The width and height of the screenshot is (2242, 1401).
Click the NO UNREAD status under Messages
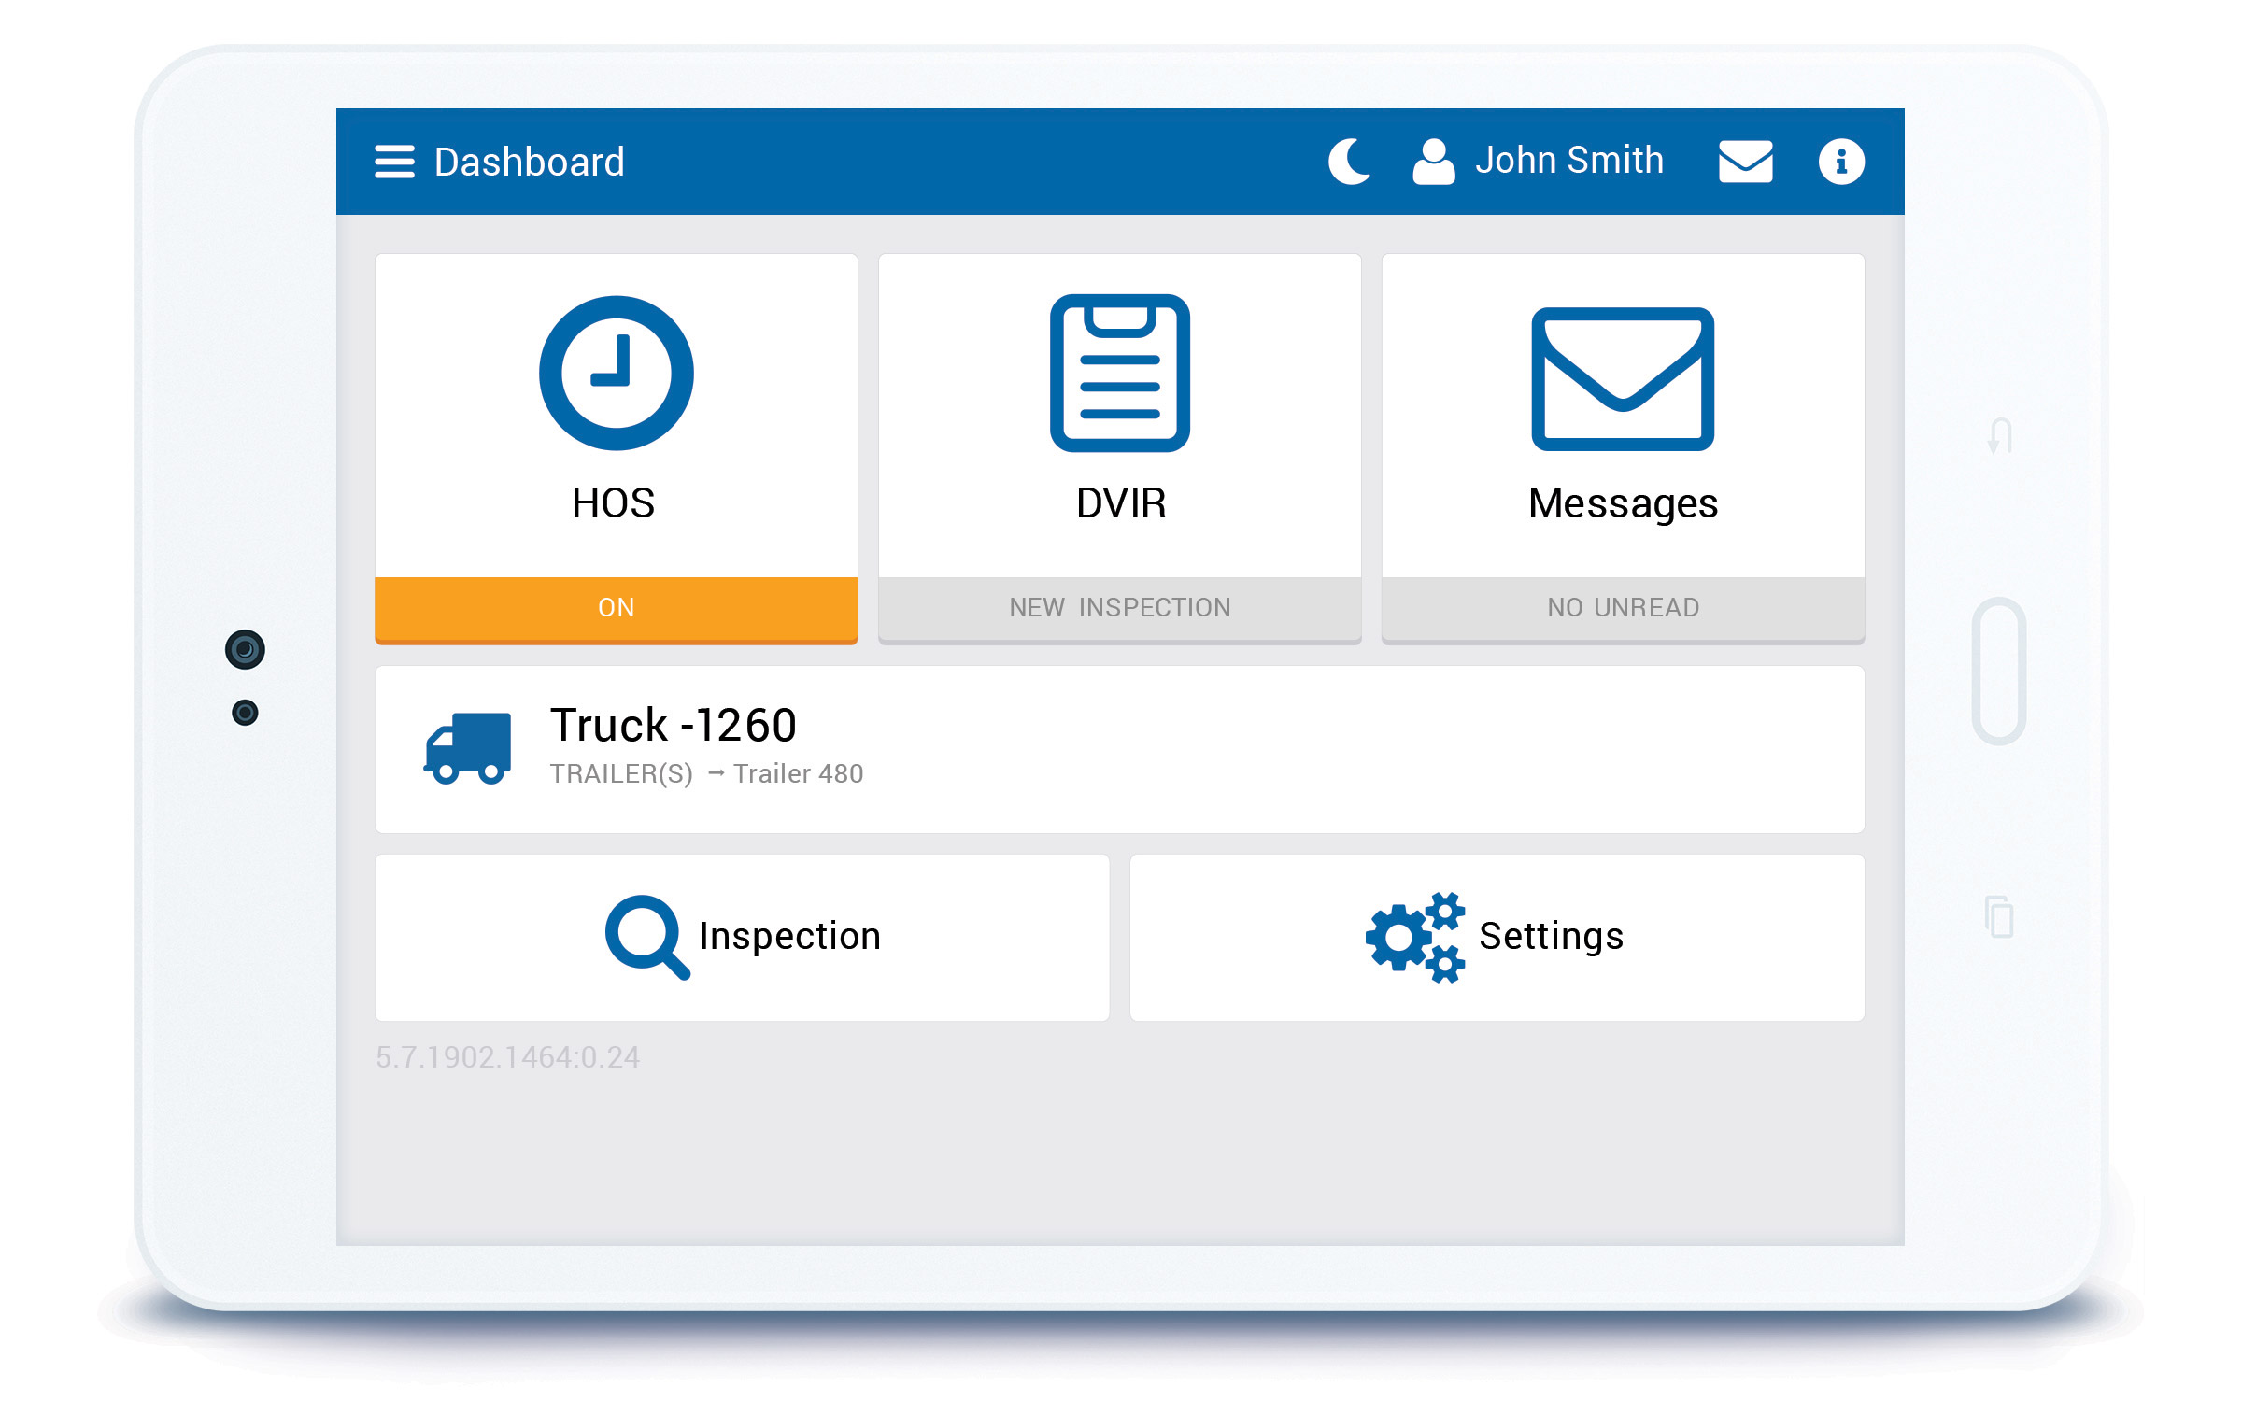click(x=1623, y=607)
